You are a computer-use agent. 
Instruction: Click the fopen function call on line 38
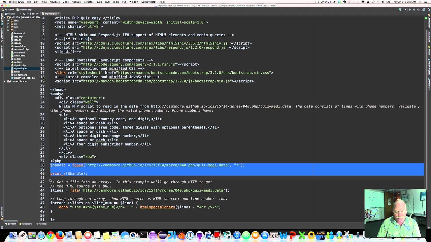[77, 165]
